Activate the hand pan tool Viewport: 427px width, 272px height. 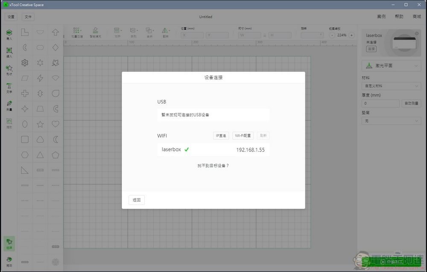pyautogui.click(x=9, y=261)
